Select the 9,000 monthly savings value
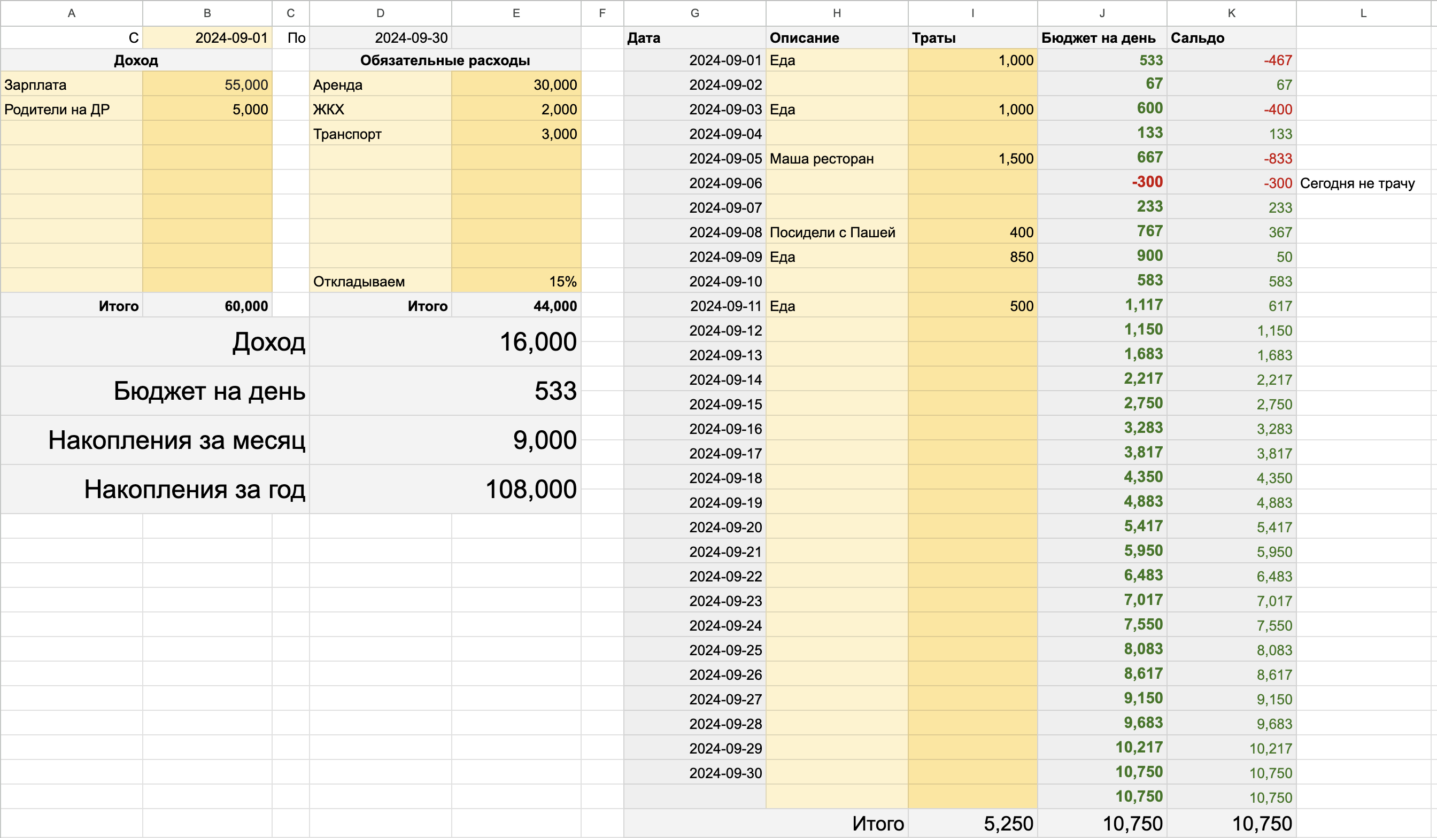This screenshot has height=838, width=1437. click(x=445, y=439)
